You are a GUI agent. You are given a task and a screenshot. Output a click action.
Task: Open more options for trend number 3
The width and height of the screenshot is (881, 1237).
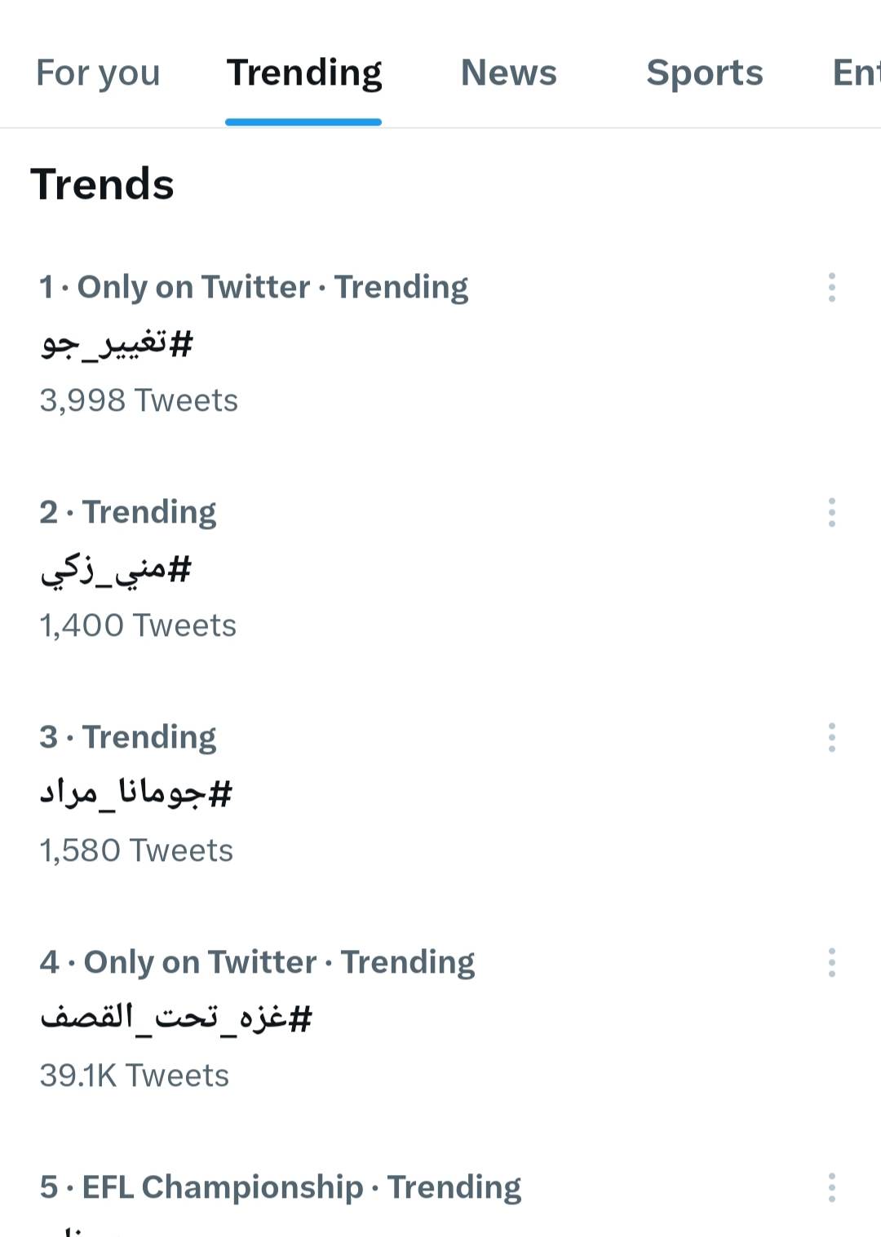pos(831,738)
